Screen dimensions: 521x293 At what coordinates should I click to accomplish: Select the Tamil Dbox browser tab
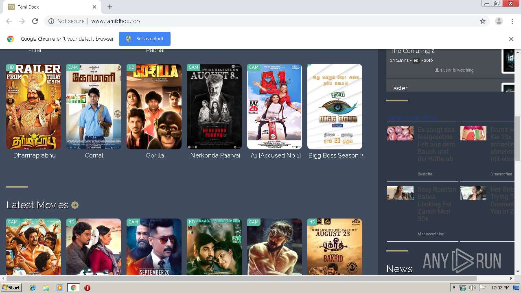[x=52, y=7]
